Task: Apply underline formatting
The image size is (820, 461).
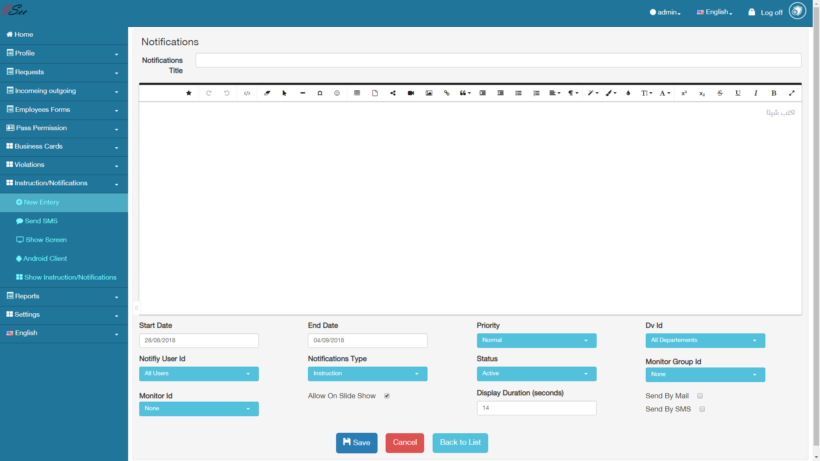Action: pos(738,93)
